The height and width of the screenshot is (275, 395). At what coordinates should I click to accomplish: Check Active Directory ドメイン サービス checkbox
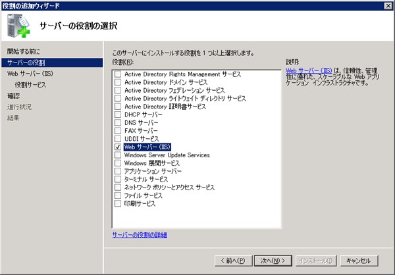point(118,82)
